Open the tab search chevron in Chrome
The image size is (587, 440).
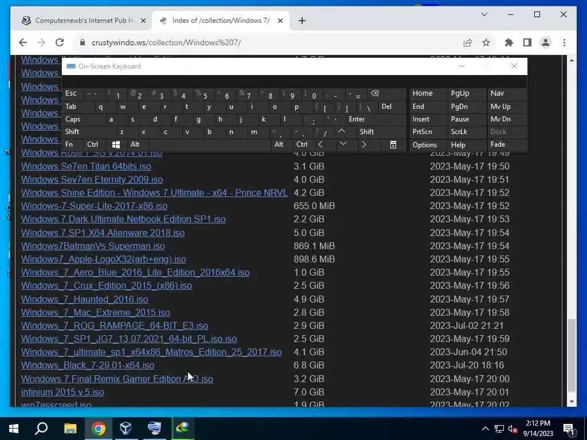point(484,14)
